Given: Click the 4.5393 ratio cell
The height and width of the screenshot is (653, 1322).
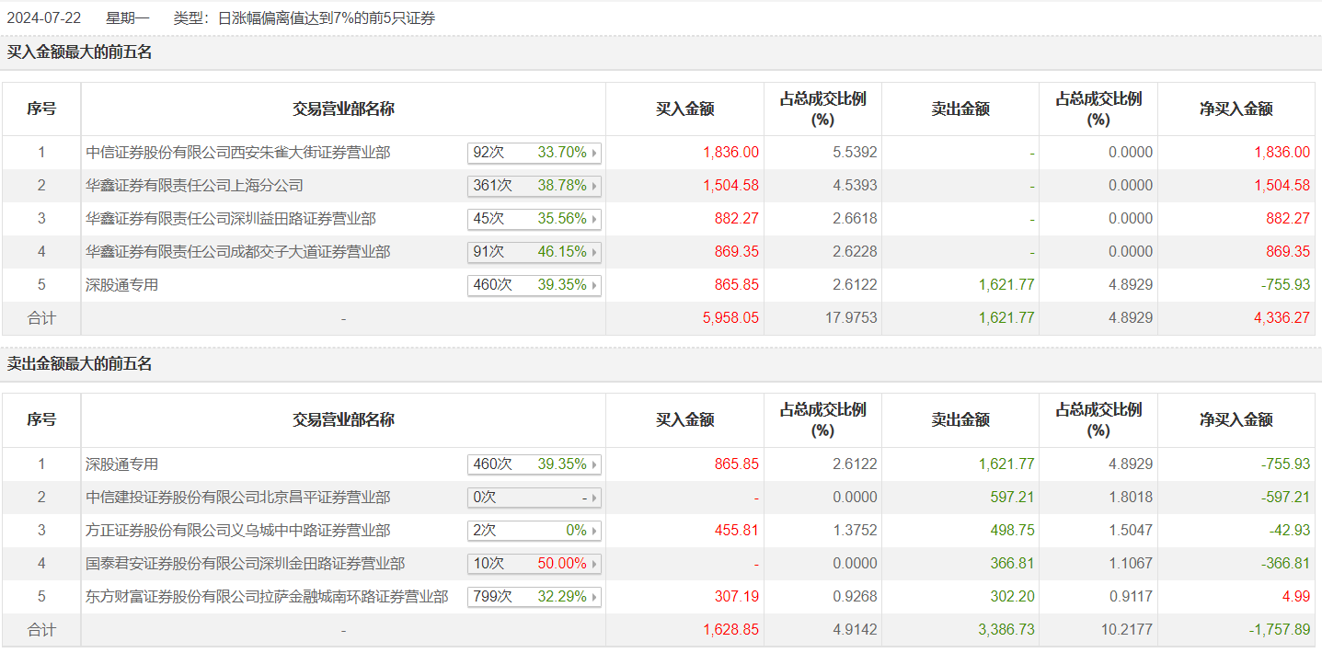Looking at the screenshot, I should (x=856, y=186).
